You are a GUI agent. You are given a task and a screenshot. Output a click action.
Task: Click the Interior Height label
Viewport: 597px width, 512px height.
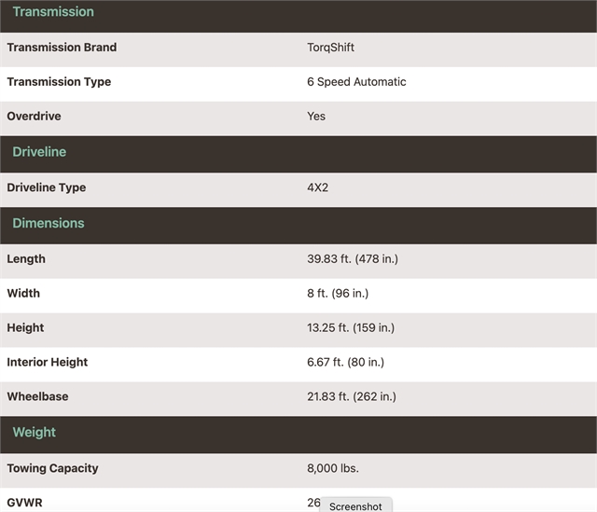48,363
